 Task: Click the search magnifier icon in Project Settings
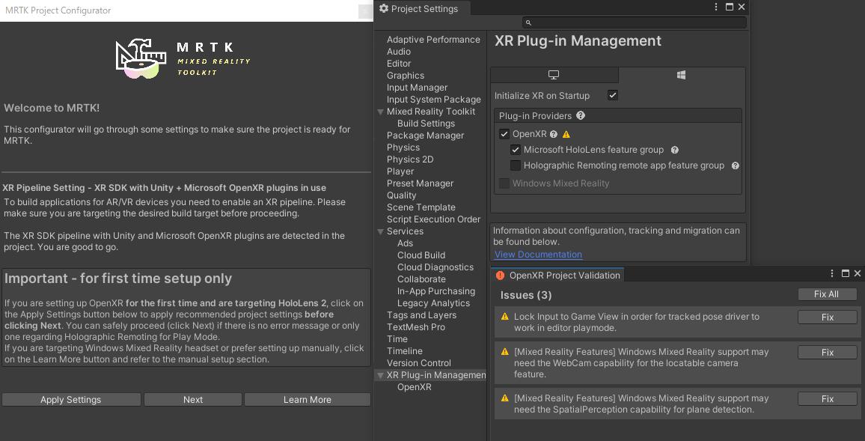tap(528, 22)
